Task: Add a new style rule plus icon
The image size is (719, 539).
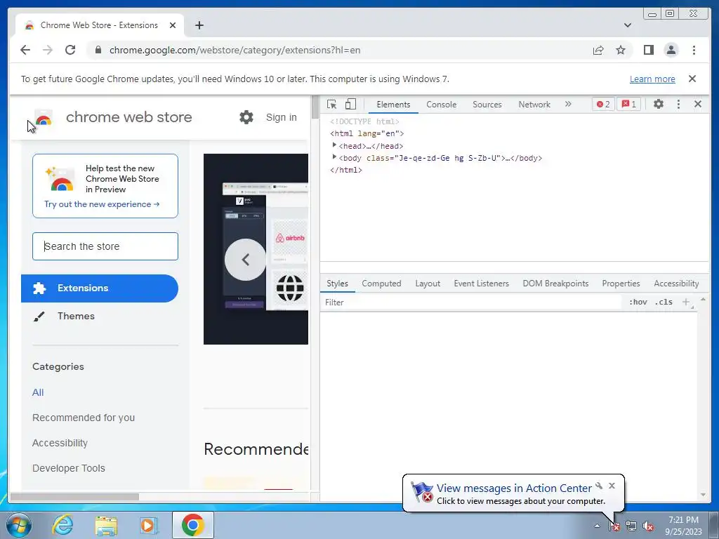Action: [x=686, y=302]
